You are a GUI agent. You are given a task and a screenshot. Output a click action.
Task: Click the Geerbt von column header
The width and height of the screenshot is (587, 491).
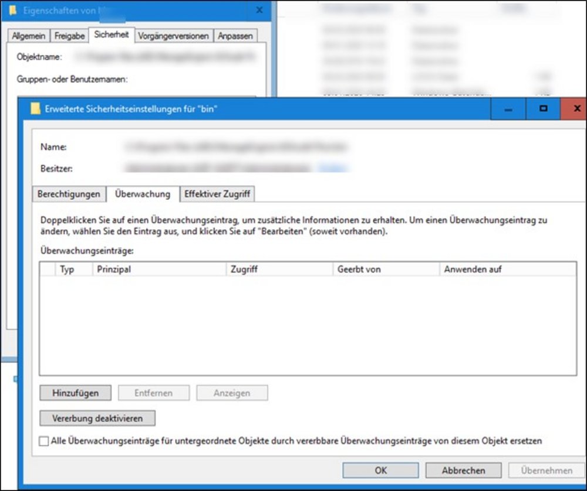[x=385, y=270]
